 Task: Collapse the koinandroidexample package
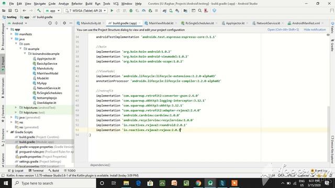point(25,54)
